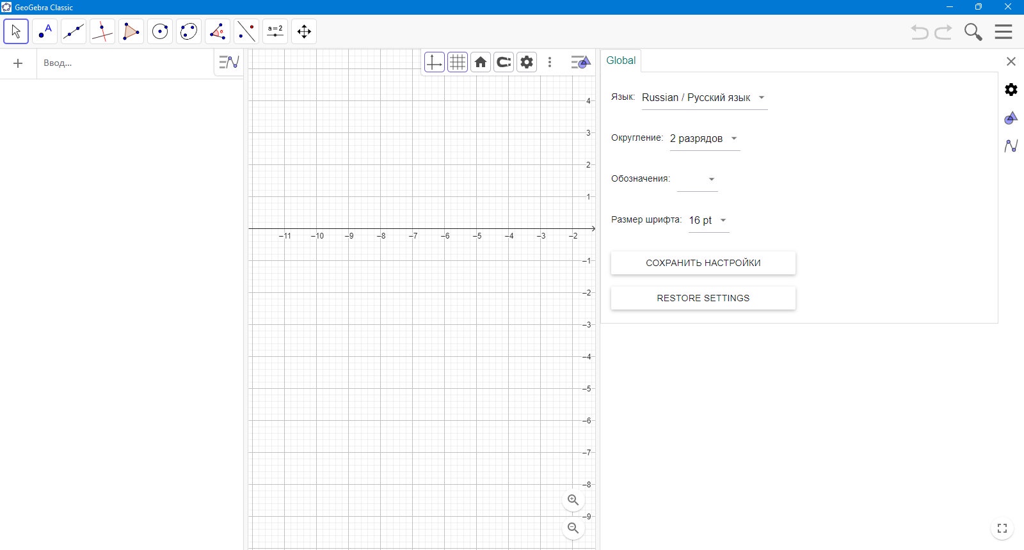Choose the Ellipse tool
The image size is (1024, 550).
pos(189,31)
